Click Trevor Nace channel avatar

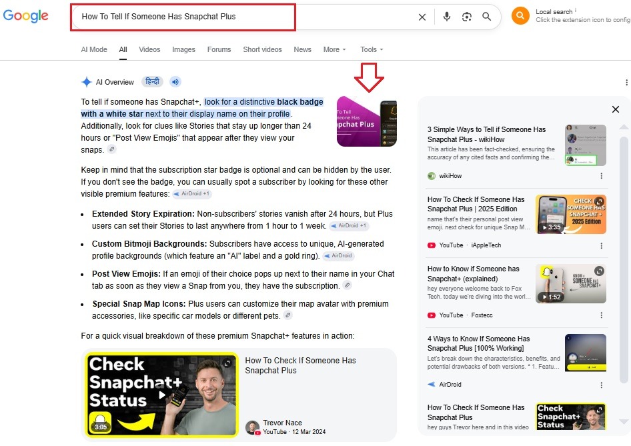point(253,427)
